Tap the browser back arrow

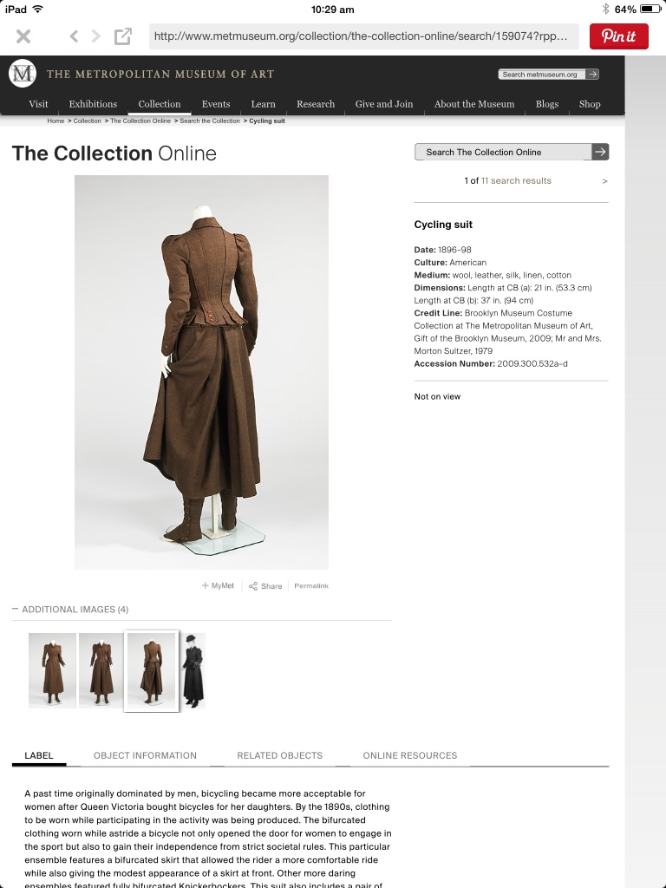pyautogui.click(x=74, y=36)
